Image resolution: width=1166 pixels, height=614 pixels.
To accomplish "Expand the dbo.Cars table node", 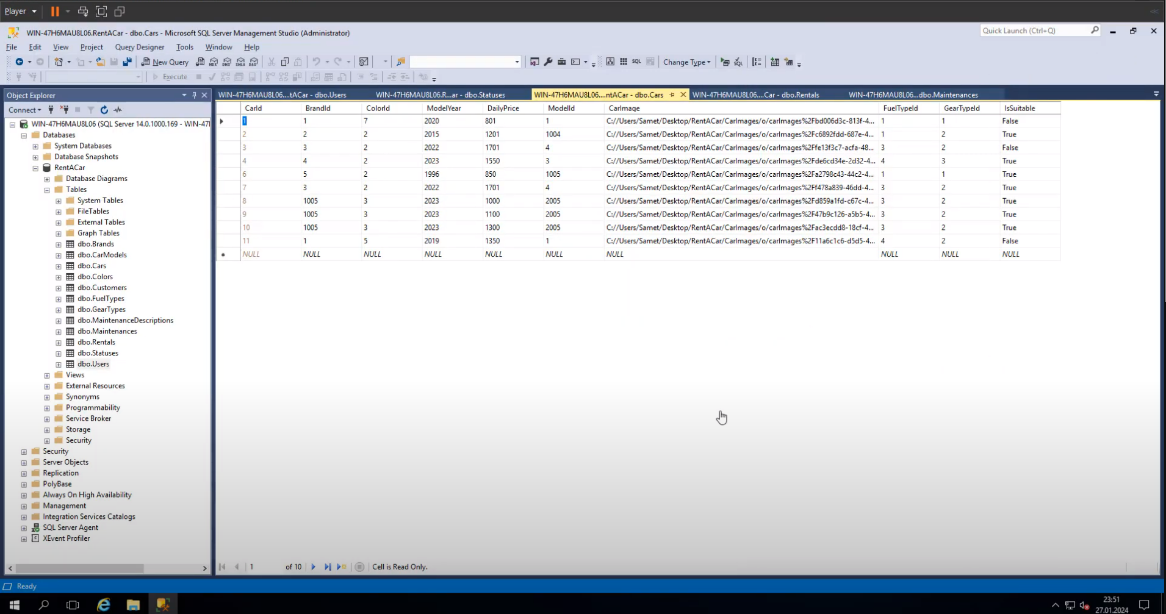I will 59,266.
